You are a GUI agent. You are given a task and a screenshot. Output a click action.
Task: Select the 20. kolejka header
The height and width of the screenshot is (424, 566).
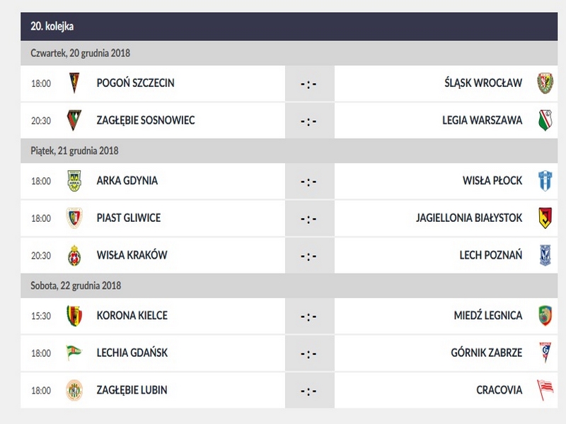coord(52,26)
